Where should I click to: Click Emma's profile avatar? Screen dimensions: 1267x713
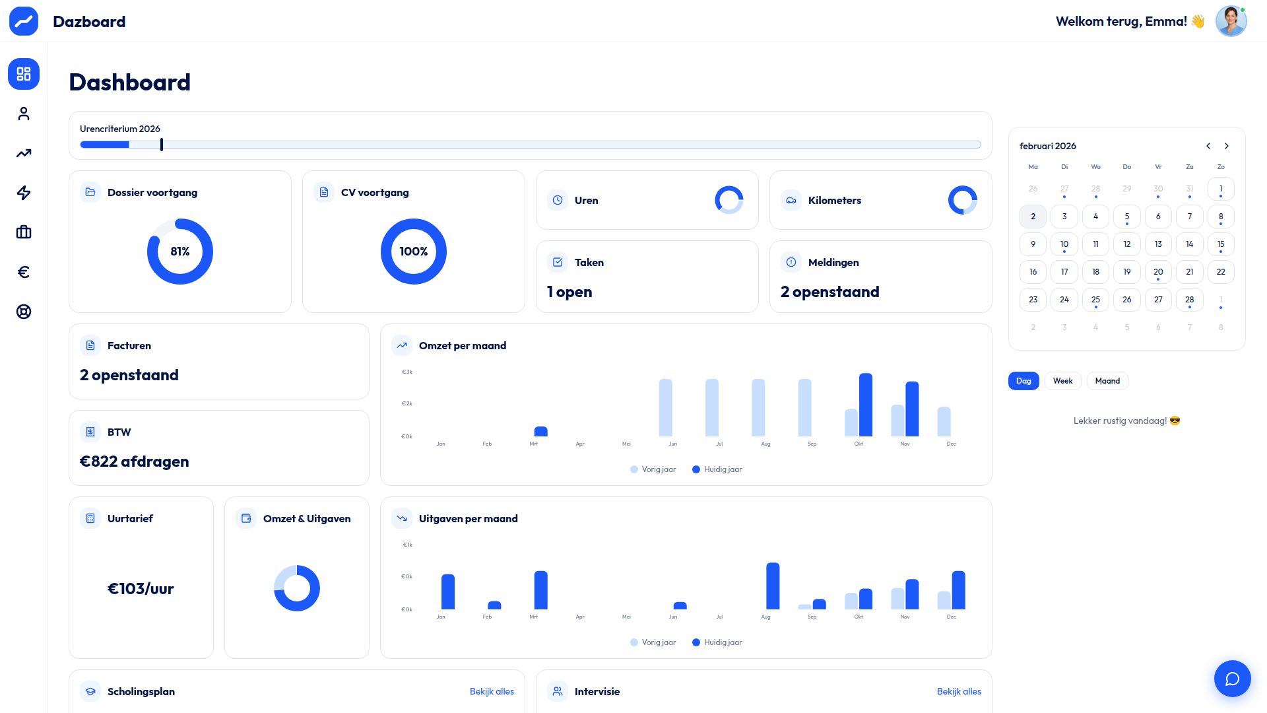click(1231, 21)
